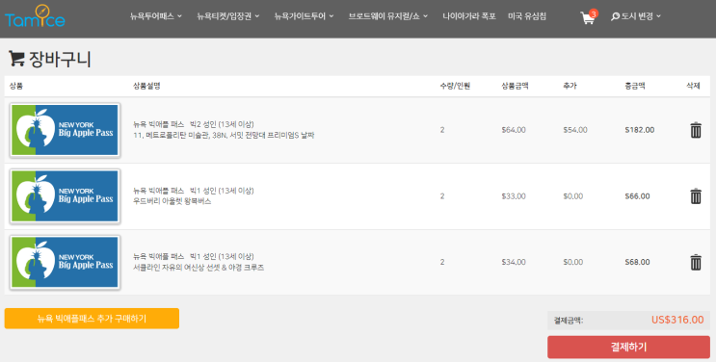Expand the 뉴욕가이드투어 menu
This screenshot has width=716, height=362.
coord(304,16)
